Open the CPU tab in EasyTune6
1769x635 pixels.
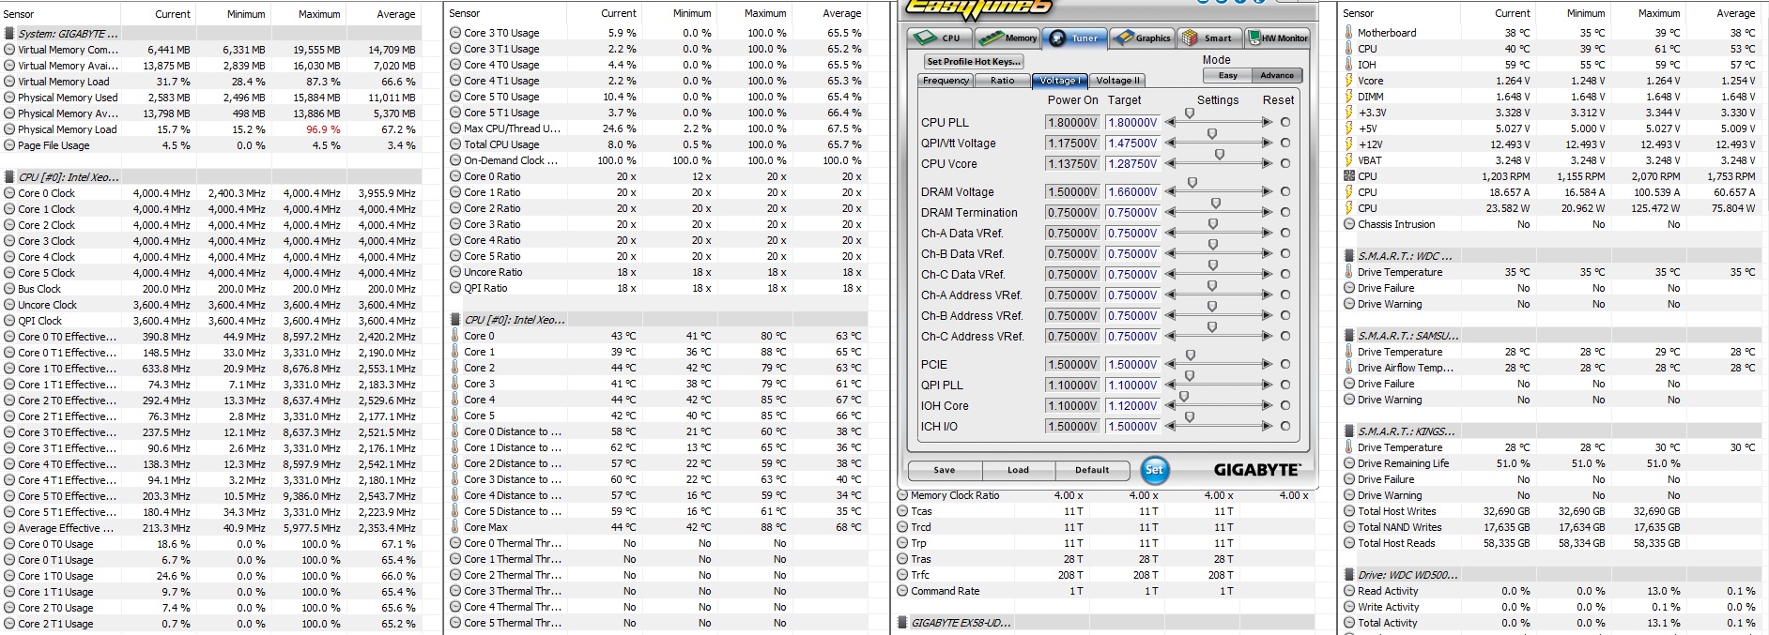[940, 38]
